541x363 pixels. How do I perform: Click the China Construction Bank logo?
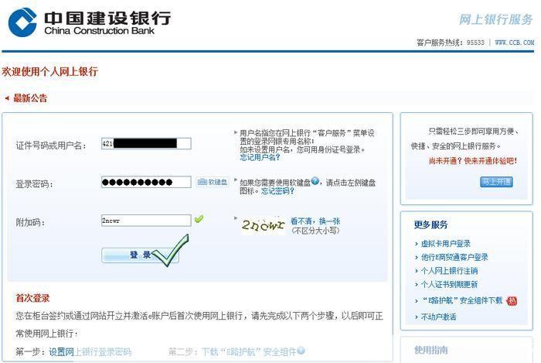point(90,22)
